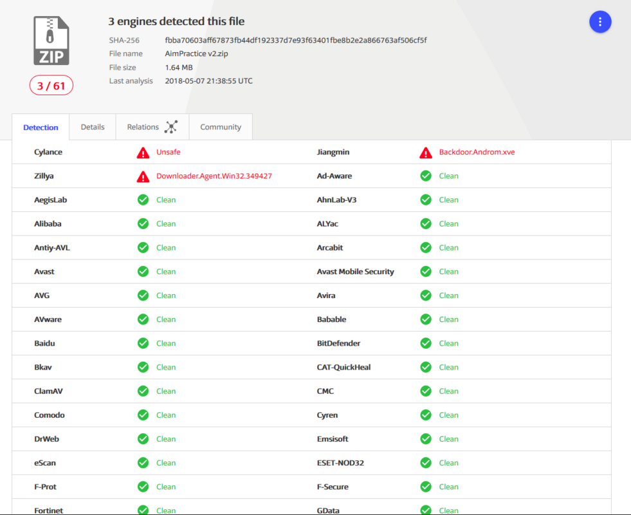Click the Avast Mobile Security engine name
631x515 pixels.
pos(355,272)
